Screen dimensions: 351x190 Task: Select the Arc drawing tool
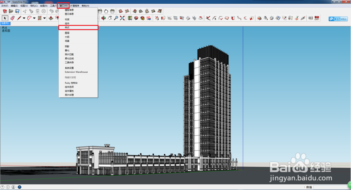(29, 18)
